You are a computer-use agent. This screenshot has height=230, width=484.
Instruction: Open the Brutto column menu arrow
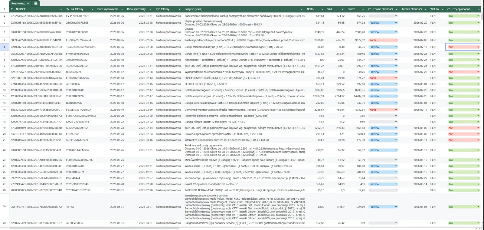pos(363,9)
